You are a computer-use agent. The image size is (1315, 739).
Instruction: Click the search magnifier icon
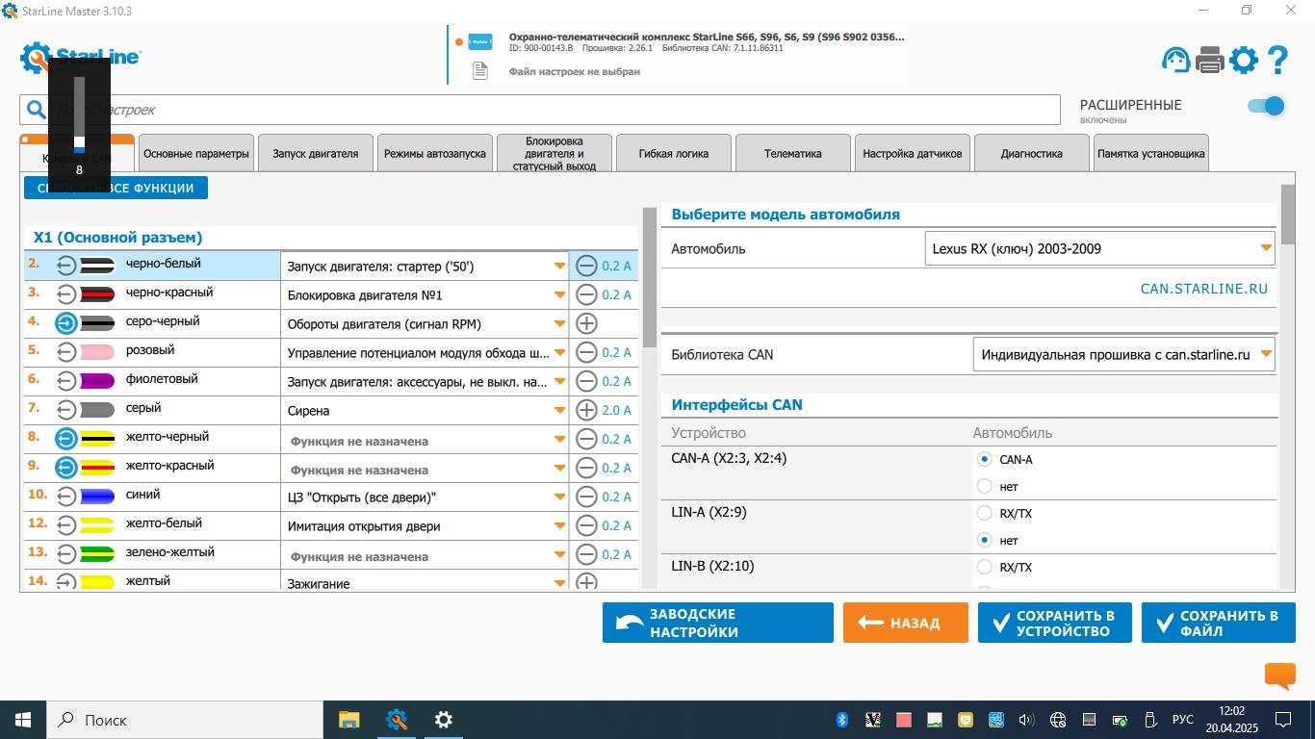tap(36, 110)
